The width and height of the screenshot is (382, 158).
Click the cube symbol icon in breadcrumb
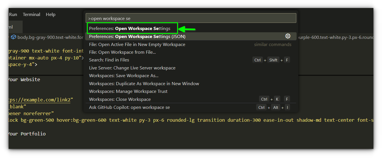[13, 37]
